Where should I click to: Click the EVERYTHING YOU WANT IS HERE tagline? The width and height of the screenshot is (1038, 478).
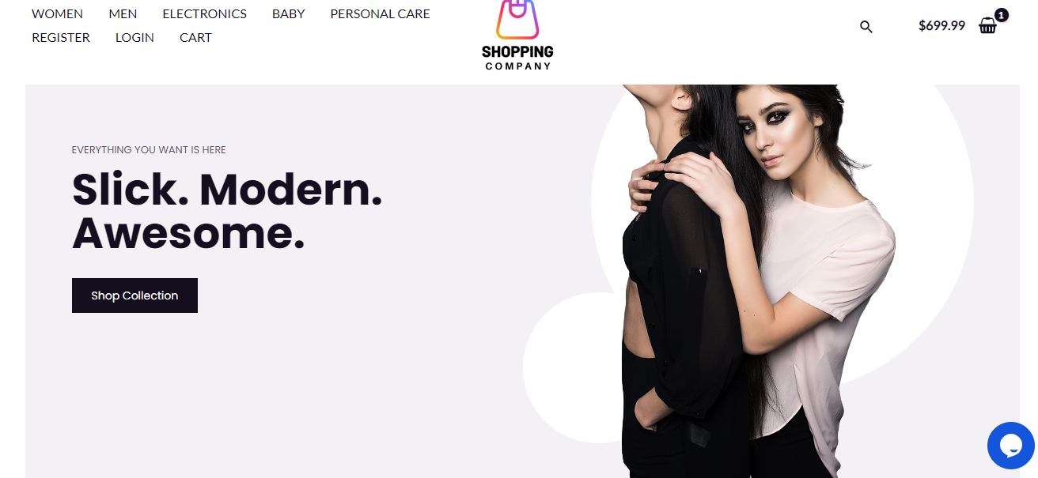tap(149, 149)
